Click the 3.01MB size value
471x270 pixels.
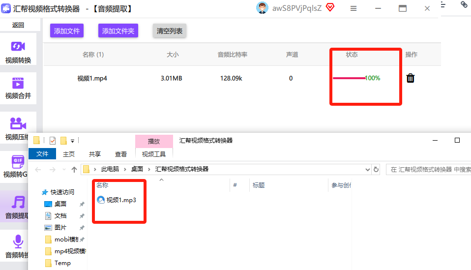click(171, 78)
